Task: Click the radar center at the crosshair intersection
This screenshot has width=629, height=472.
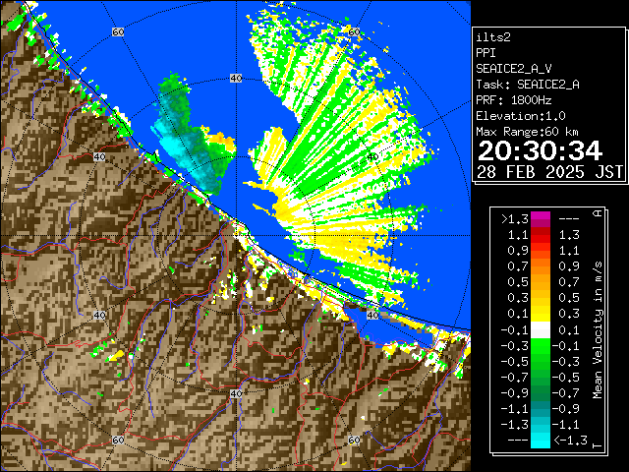Action: point(236,236)
